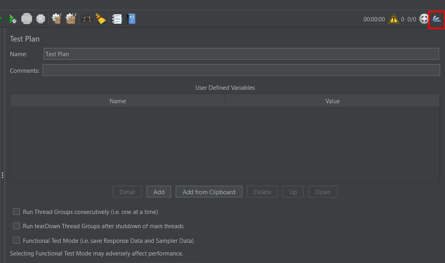Open JMeter help documentation

tap(131, 19)
